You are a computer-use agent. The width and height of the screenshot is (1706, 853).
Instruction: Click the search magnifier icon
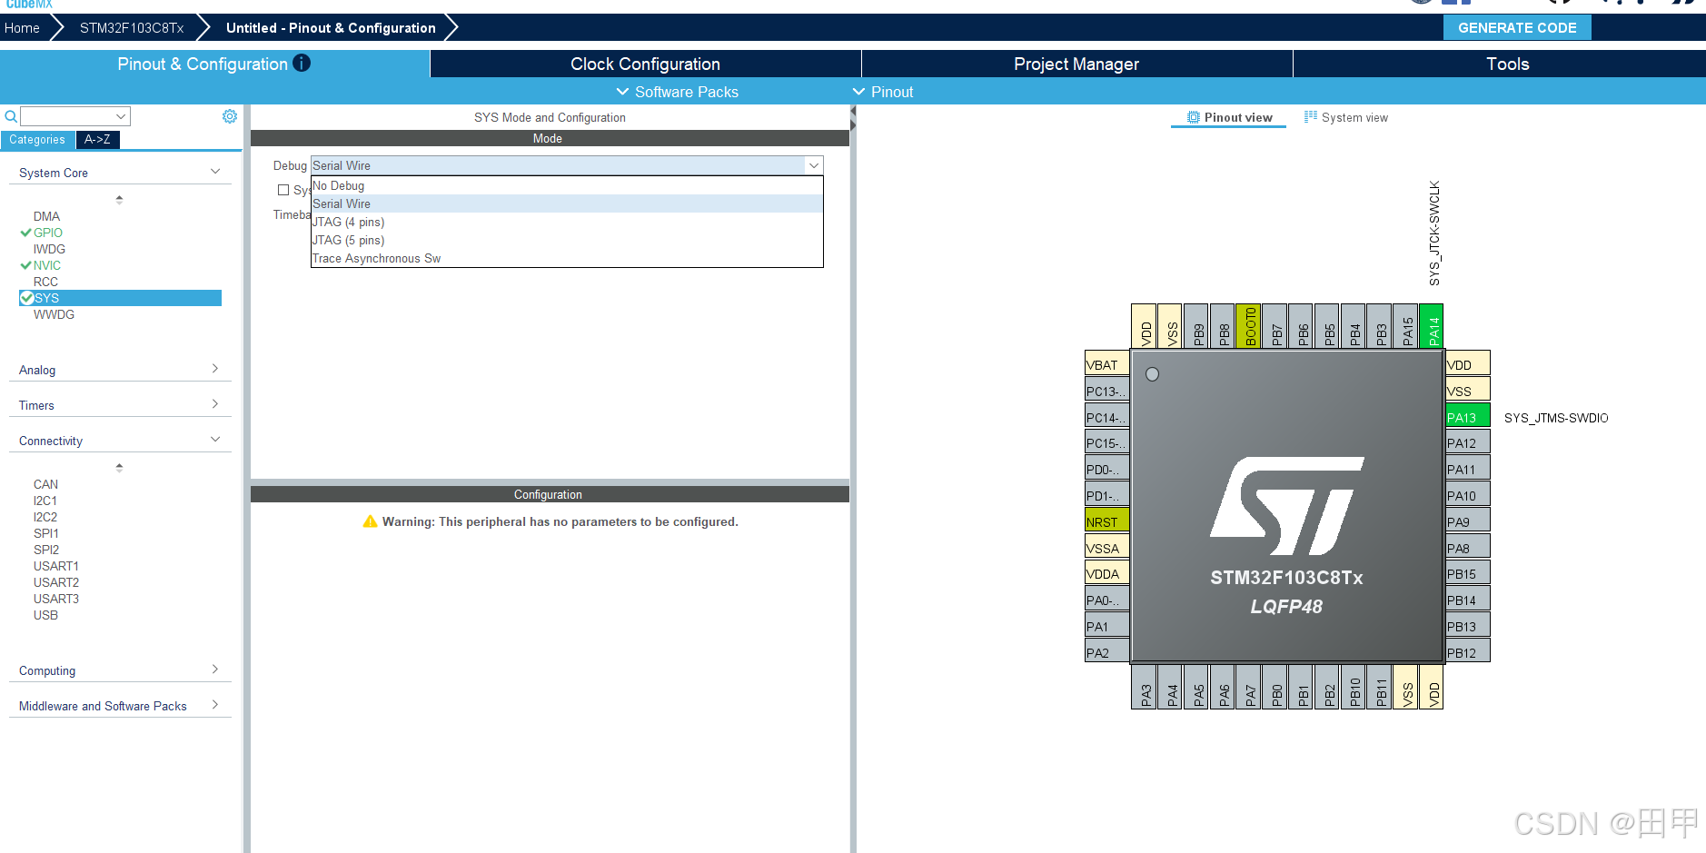pyautogui.click(x=11, y=116)
